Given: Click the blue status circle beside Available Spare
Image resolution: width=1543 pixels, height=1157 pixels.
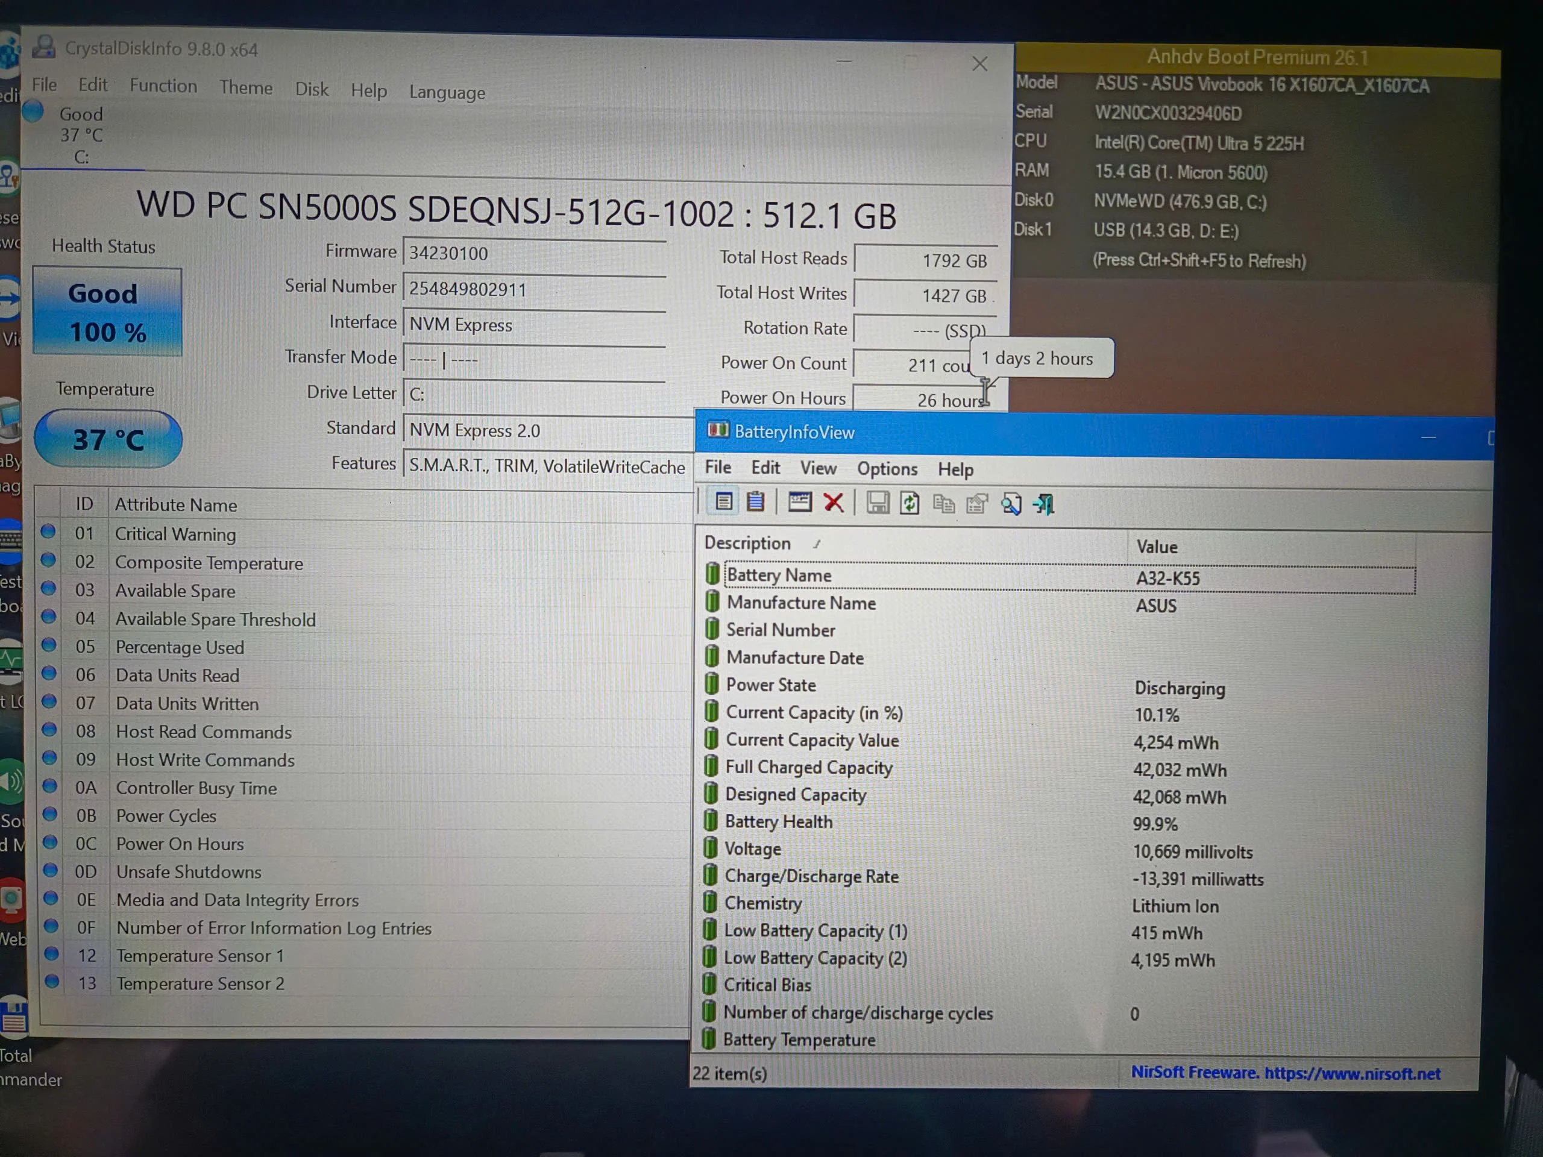Looking at the screenshot, I should click(x=49, y=589).
